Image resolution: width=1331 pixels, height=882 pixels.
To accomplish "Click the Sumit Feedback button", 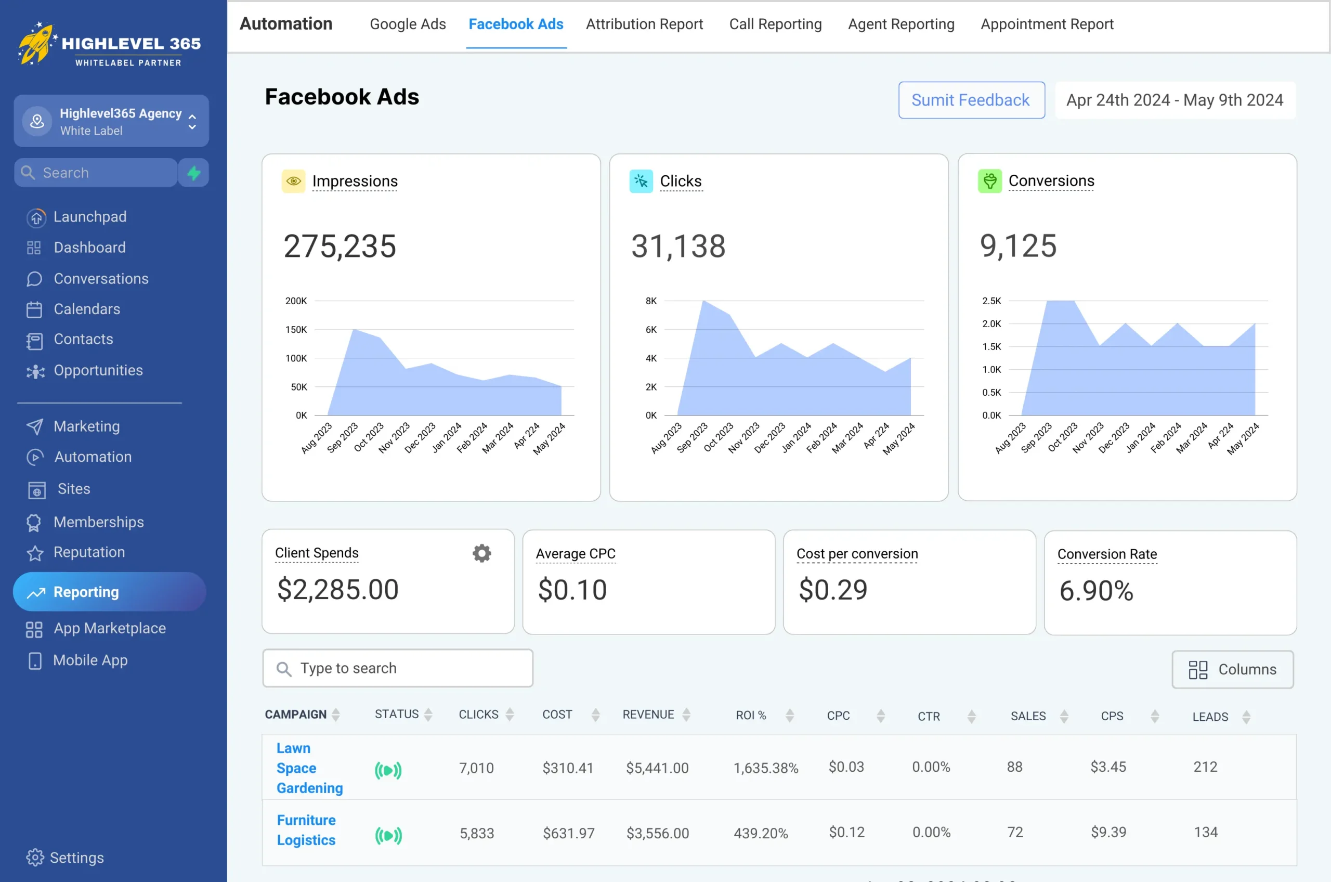I will (971, 100).
